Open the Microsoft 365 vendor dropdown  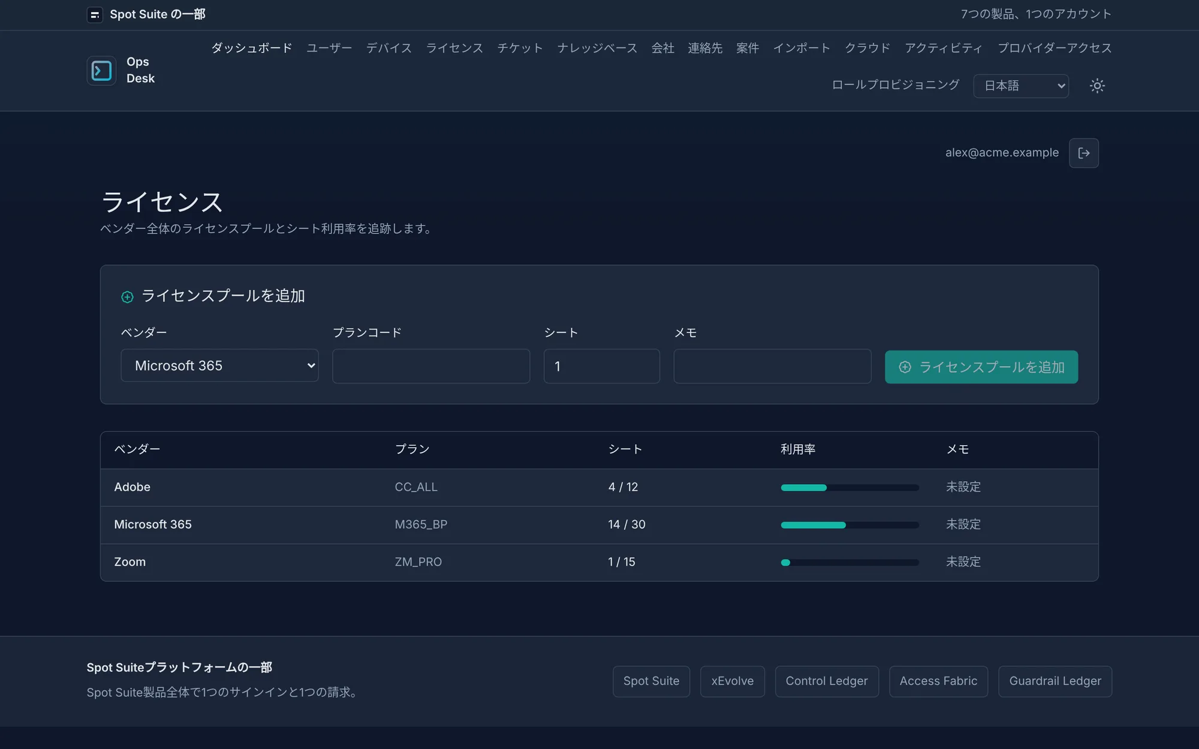pos(219,366)
